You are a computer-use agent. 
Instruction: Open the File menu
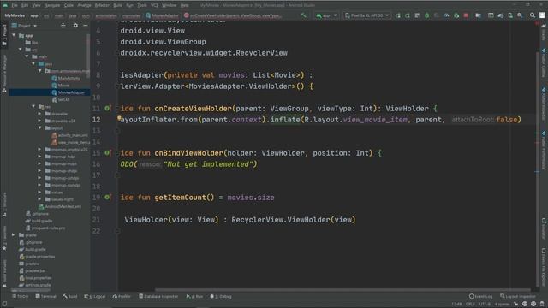[15, 5]
